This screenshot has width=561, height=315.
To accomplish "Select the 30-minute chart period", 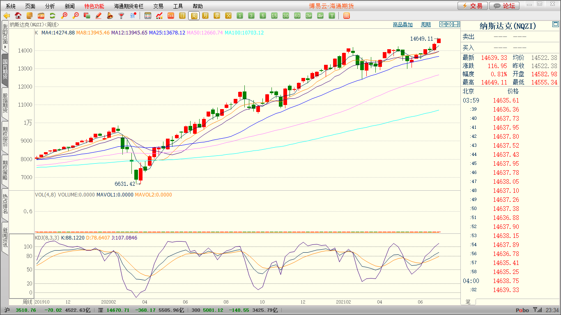I will pos(286,16).
